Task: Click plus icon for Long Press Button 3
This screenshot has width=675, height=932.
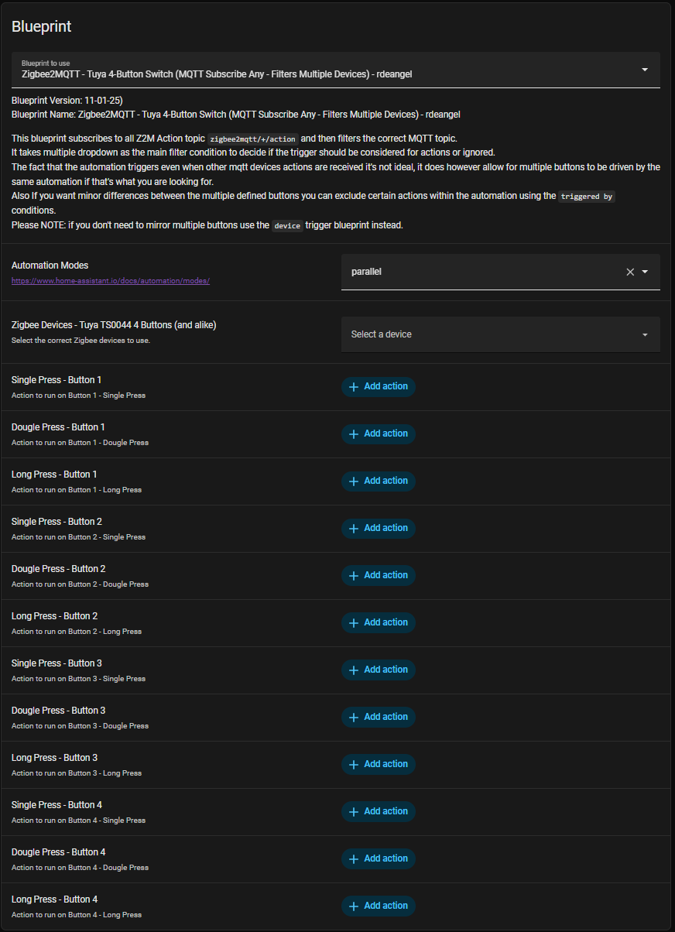Action: [x=354, y=765]
